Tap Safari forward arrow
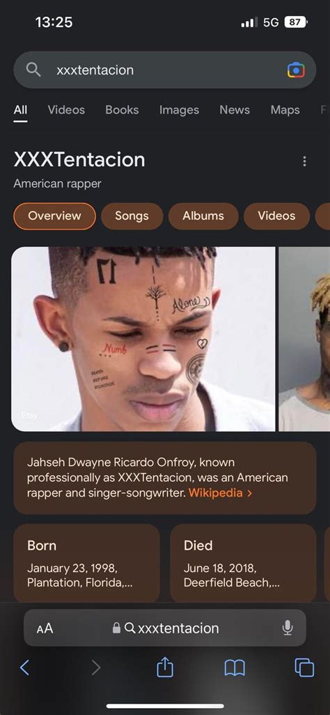330x715 pixels. pyautogui.click(x=95, y=668)
